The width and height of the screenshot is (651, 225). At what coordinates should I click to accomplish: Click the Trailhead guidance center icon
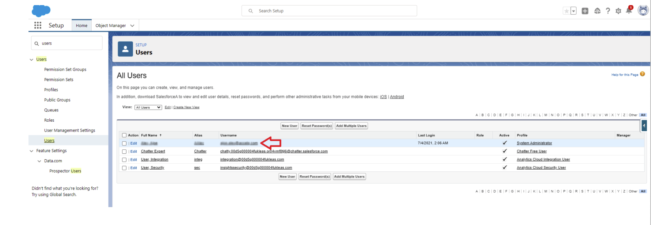[x=597, y=11]
